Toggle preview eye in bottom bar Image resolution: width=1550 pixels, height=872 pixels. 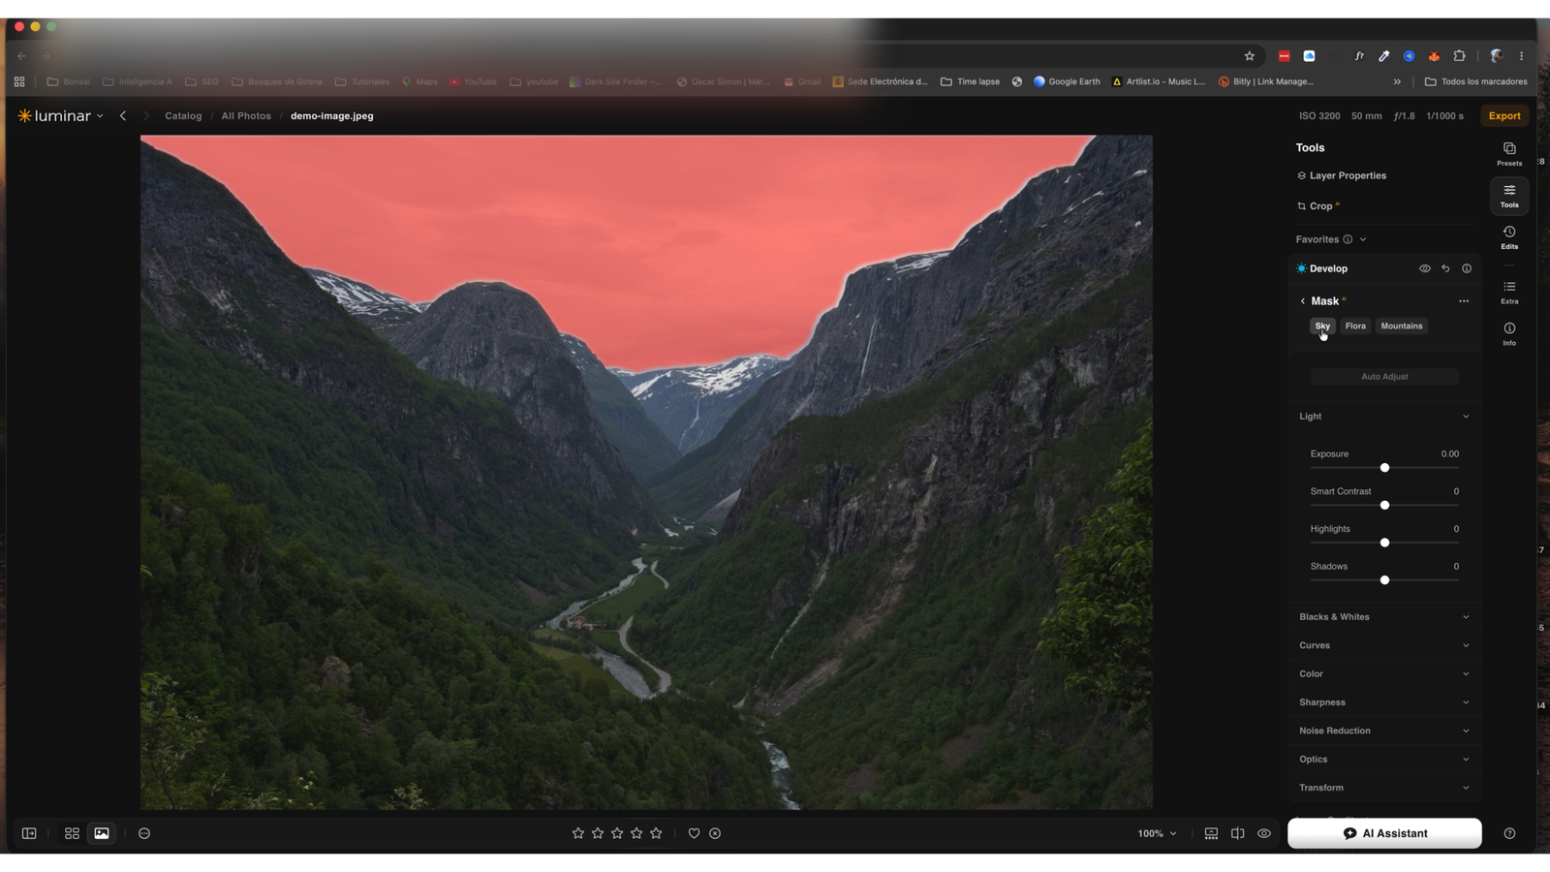(1264, 833)
